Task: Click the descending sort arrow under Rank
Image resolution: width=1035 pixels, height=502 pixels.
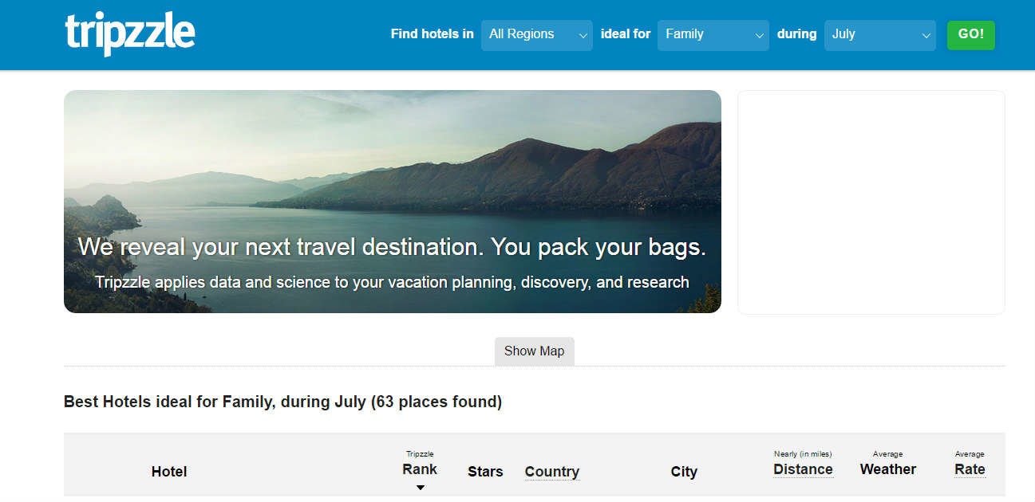Action: [x=421, y=488]
